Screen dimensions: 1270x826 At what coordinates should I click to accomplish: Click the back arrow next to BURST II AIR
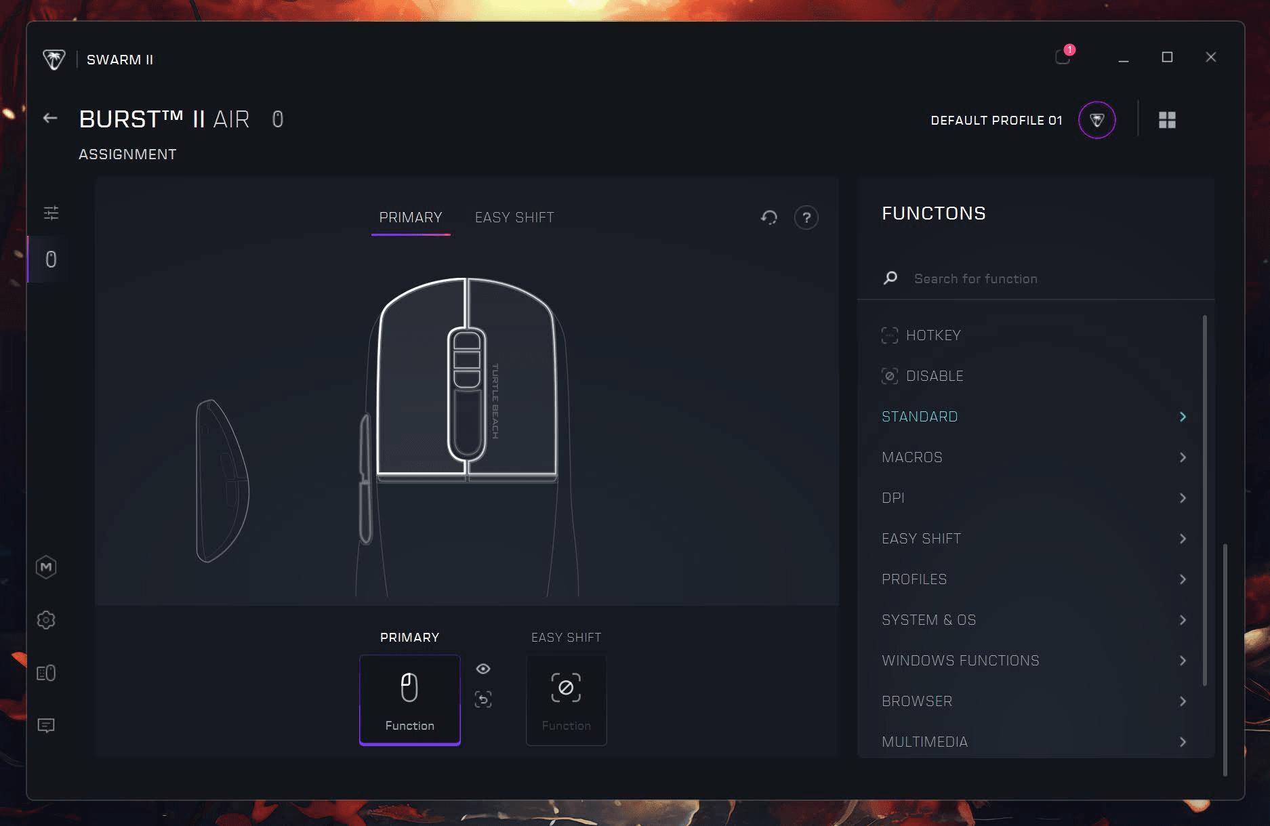pos(50,119)
